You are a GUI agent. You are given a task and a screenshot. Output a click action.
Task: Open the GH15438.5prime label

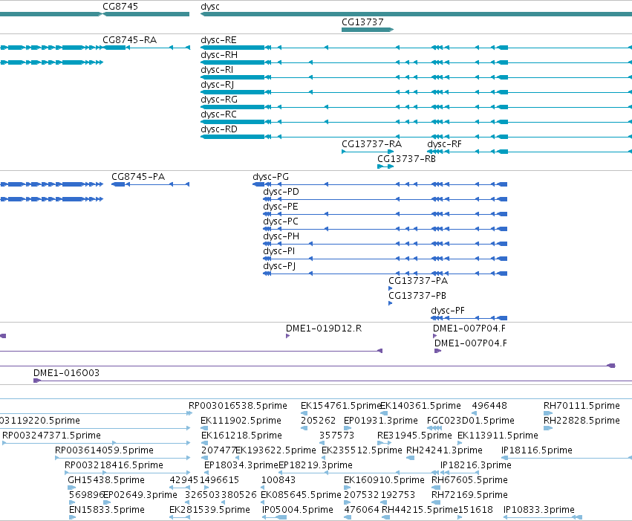(x=106, y=480)
